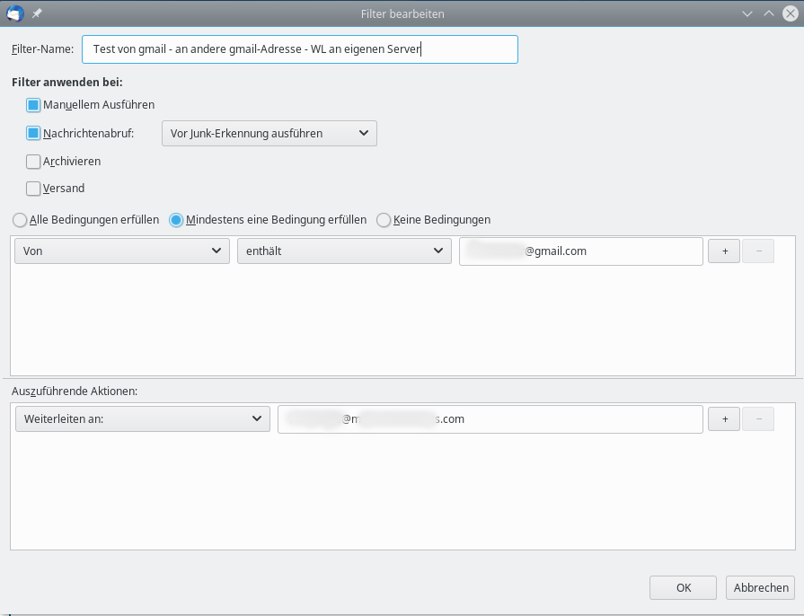Image resolution: width=804 pixels, height=616 pixels.
Task: Minimize the Filter bearbeiten dialog
Action: coord(747,13)
